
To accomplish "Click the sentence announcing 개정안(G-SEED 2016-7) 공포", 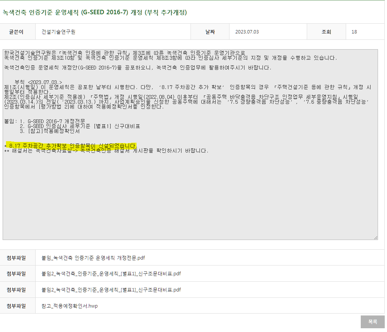I will point(138,68).
